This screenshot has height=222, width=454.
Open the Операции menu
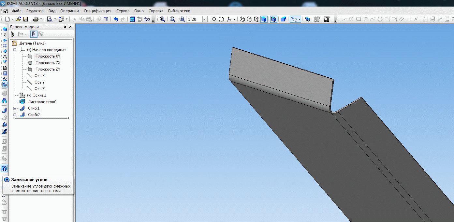pos(69,11)
